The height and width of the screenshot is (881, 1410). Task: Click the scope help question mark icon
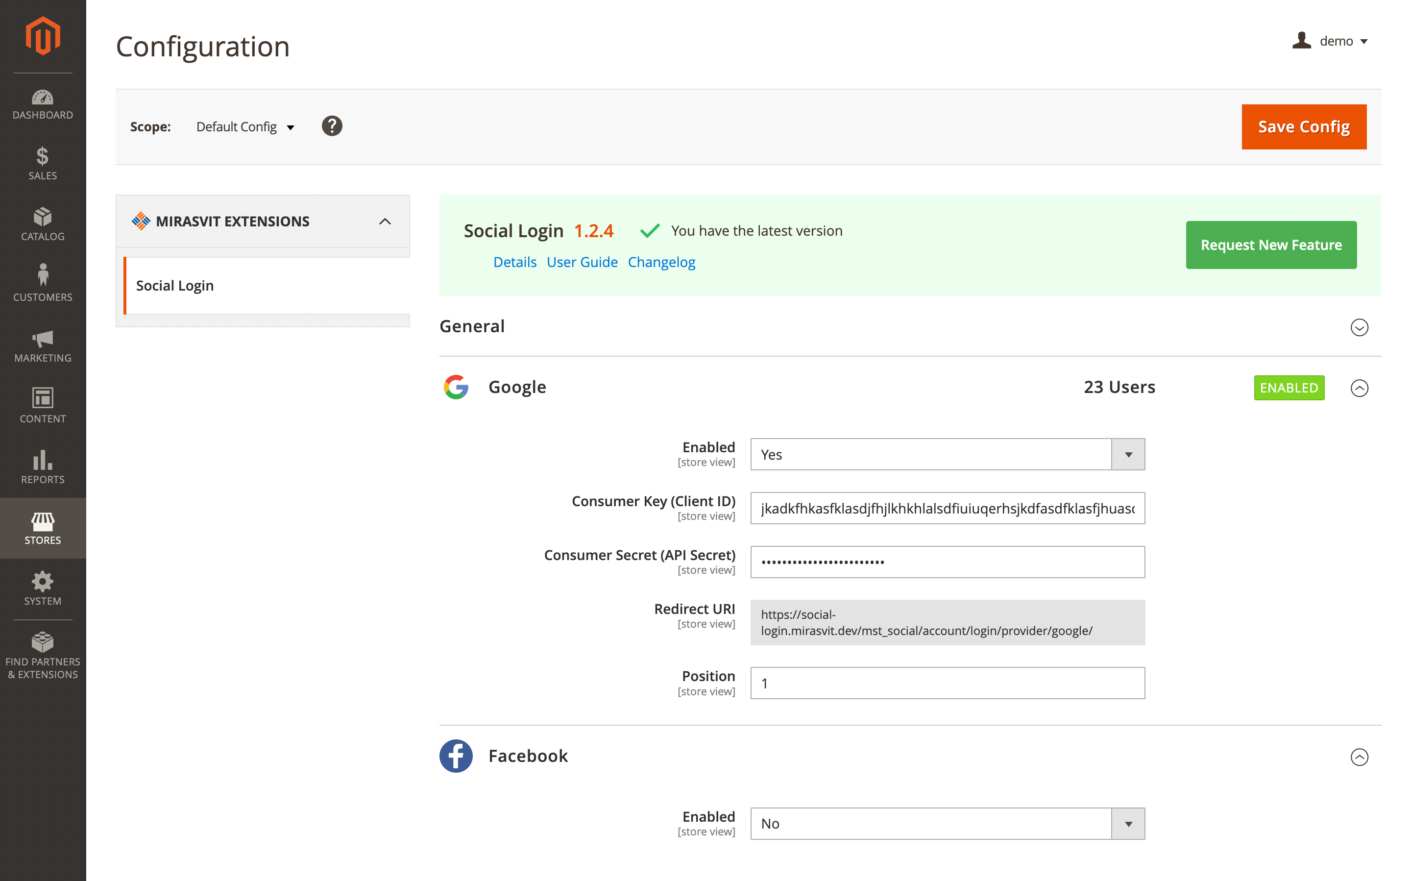click(332, 126)
